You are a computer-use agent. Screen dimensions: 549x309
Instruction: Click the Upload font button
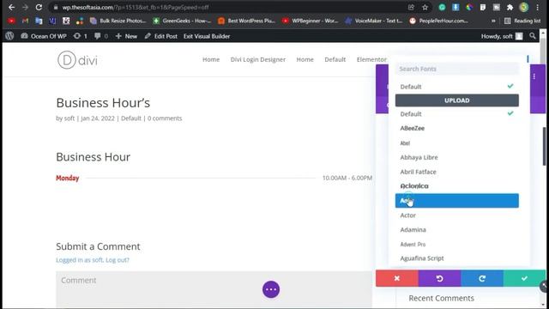tap(457, 100)
